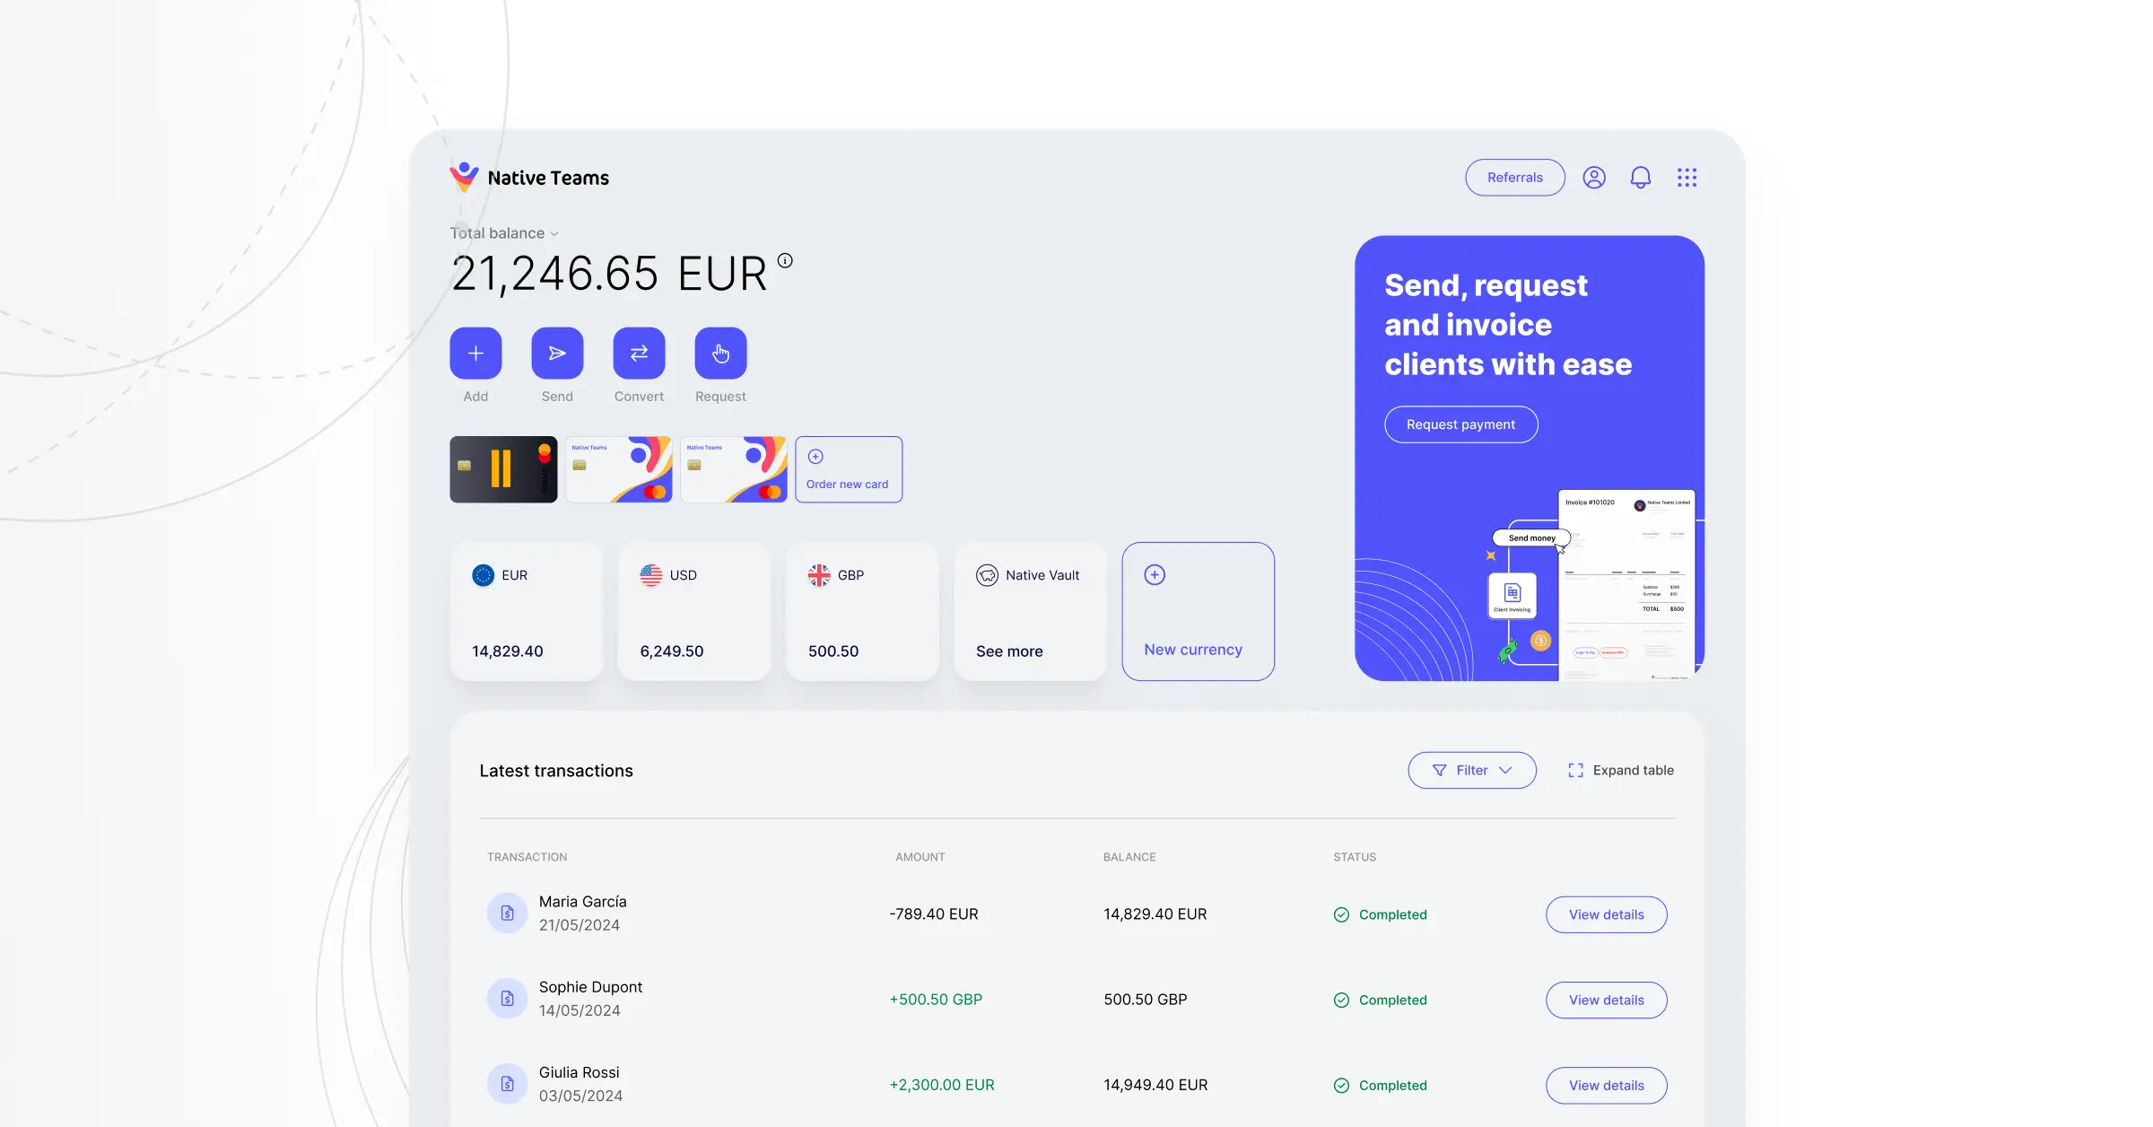This screenshot has width=2153, height=1127.
Task: Click the Native Teams logo
Action: coord(529,177)
